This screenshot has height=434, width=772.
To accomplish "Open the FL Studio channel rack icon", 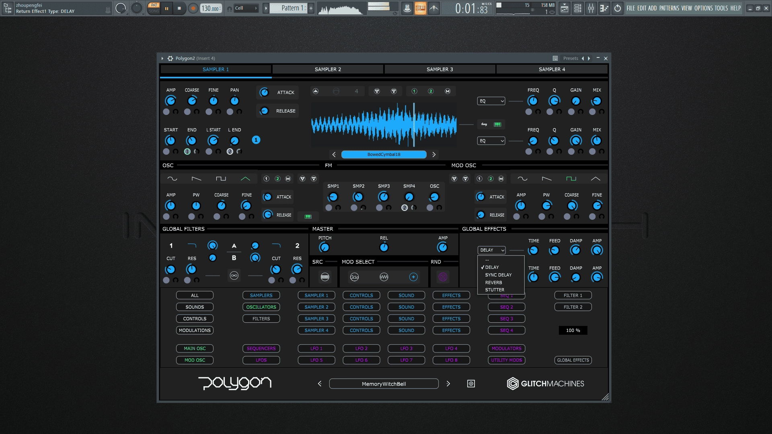I will point(578,8).
